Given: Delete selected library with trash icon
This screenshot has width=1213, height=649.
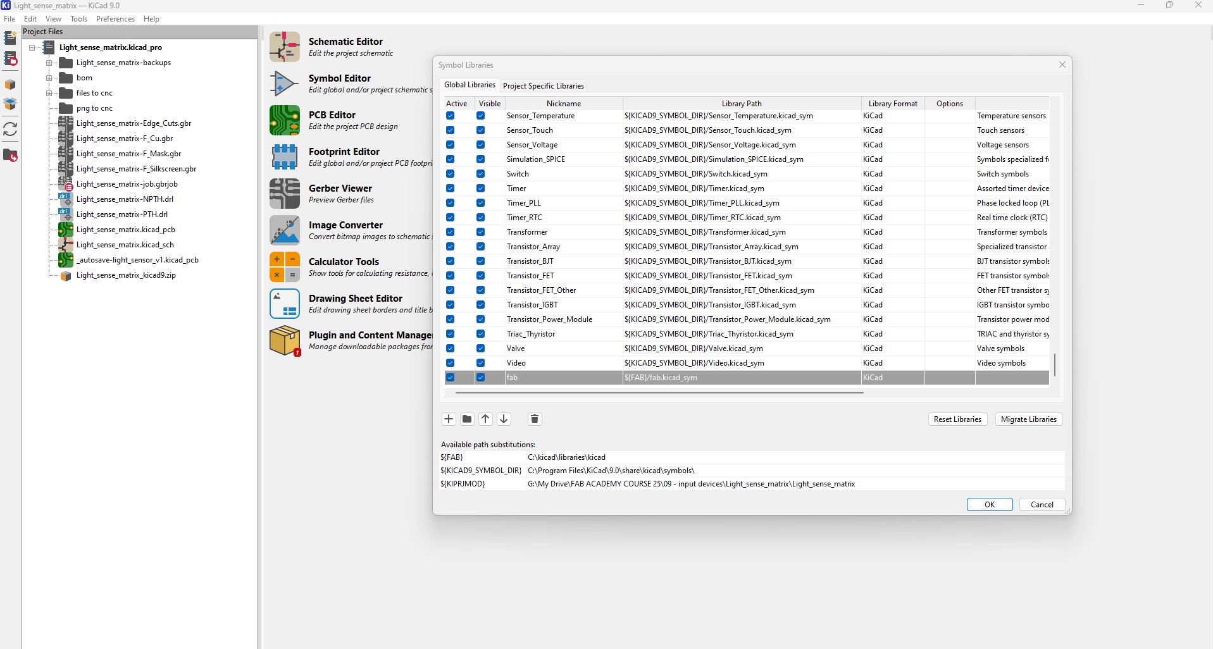Looking at the screenshot, I should pos(535,419).
